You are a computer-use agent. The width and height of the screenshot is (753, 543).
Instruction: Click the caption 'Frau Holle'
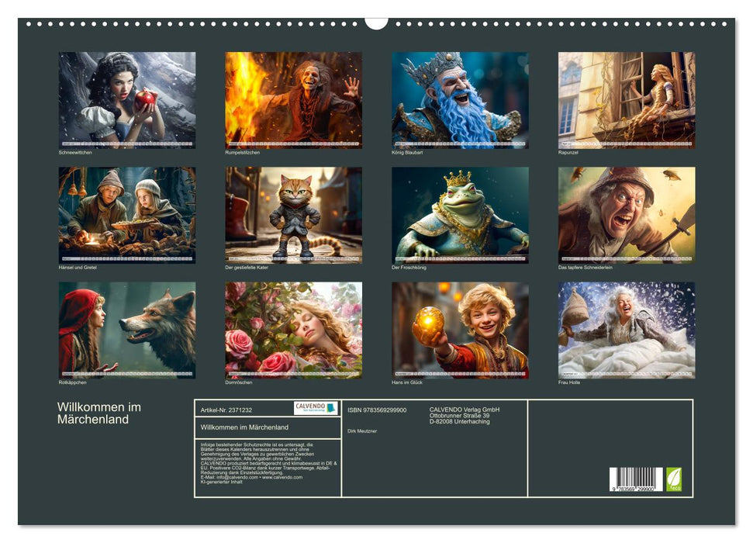click(x=569, y=382)
